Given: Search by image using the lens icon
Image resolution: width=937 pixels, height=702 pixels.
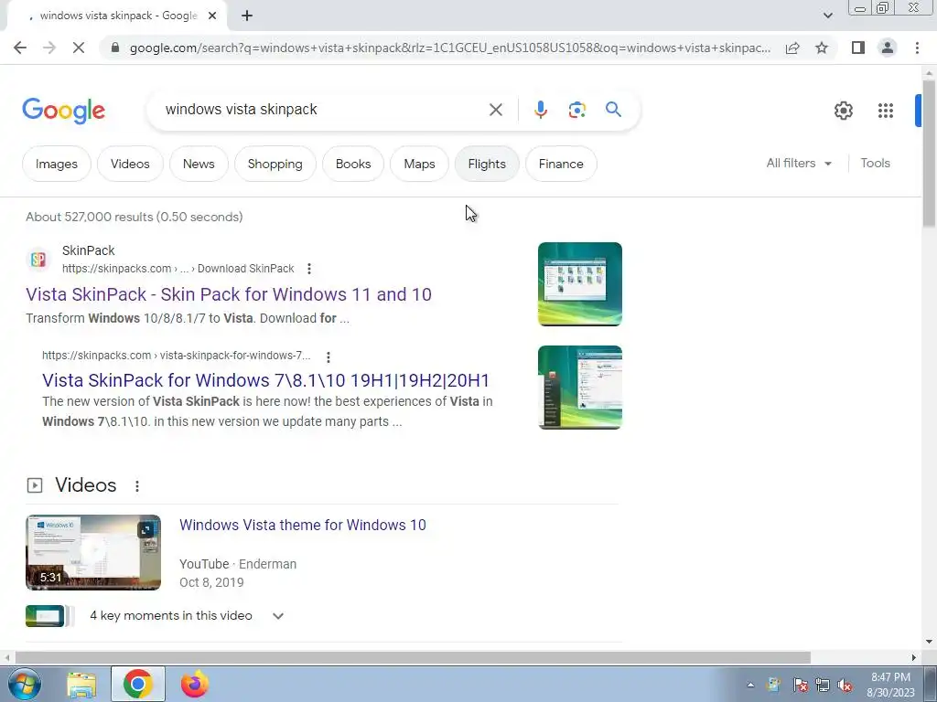Looking at the screenshot, I should coord(576,110).
